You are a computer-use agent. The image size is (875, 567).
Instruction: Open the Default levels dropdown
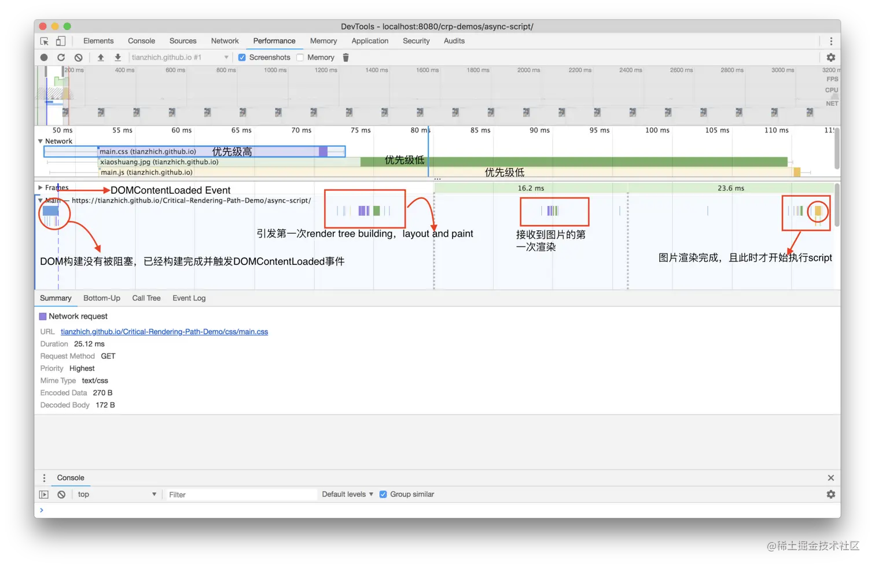point(347,494)
